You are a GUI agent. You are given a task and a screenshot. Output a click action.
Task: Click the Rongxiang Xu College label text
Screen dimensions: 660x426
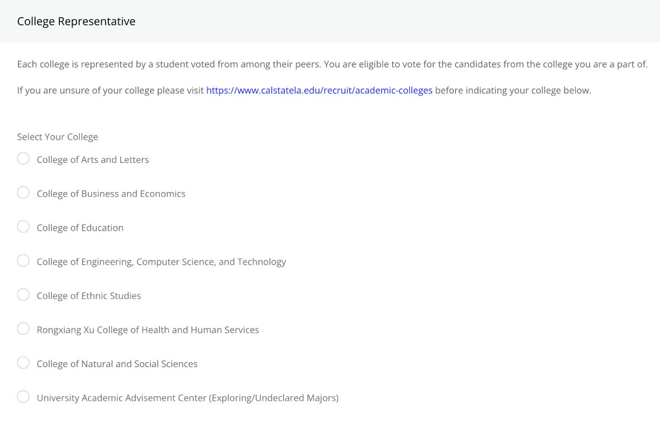(x=147, y=330)
